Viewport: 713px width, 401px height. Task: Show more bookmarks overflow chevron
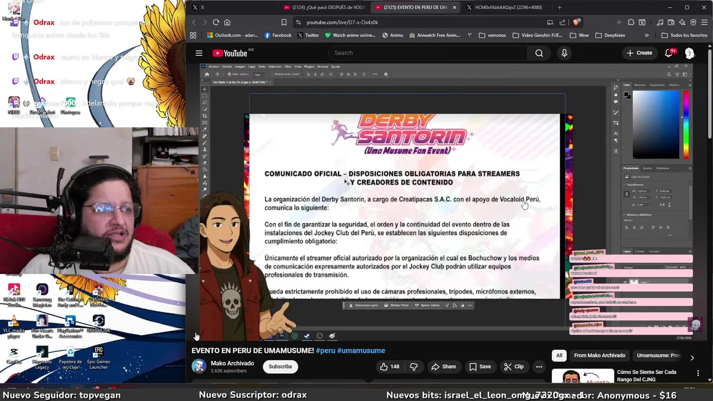tap(647, 35)
